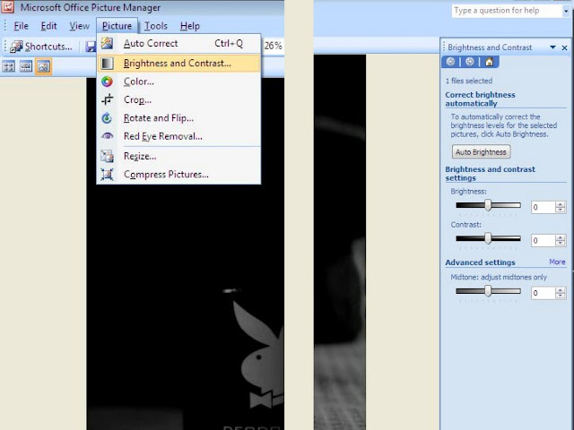Increase Brightness with the spinner up arrow
The image size is (574, 430).
point(560,204)
